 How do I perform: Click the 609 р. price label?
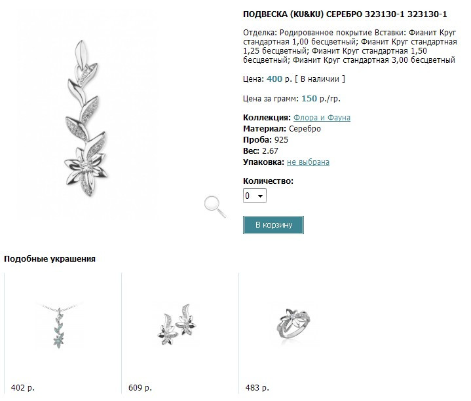point(140,387)
